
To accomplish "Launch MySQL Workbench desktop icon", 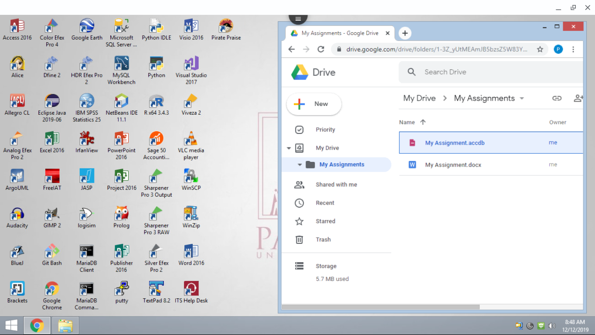I will pyautogui.click(x=121, y=70).
